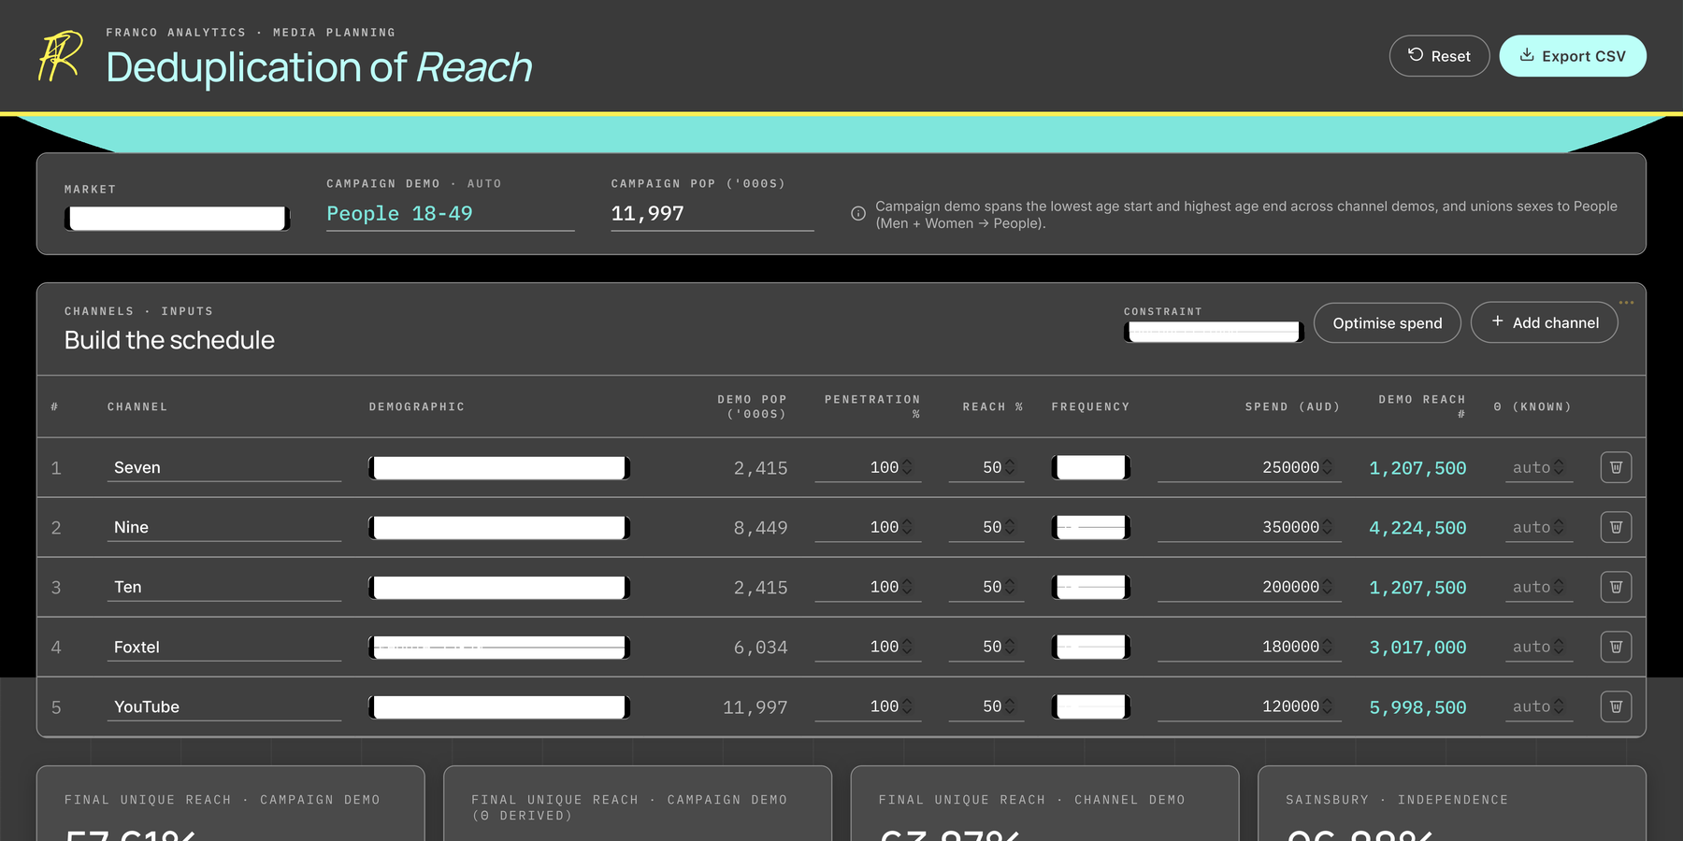Click the Reach % stepper for Ten
1683x841 pixels.
(x=1010, y=587)
